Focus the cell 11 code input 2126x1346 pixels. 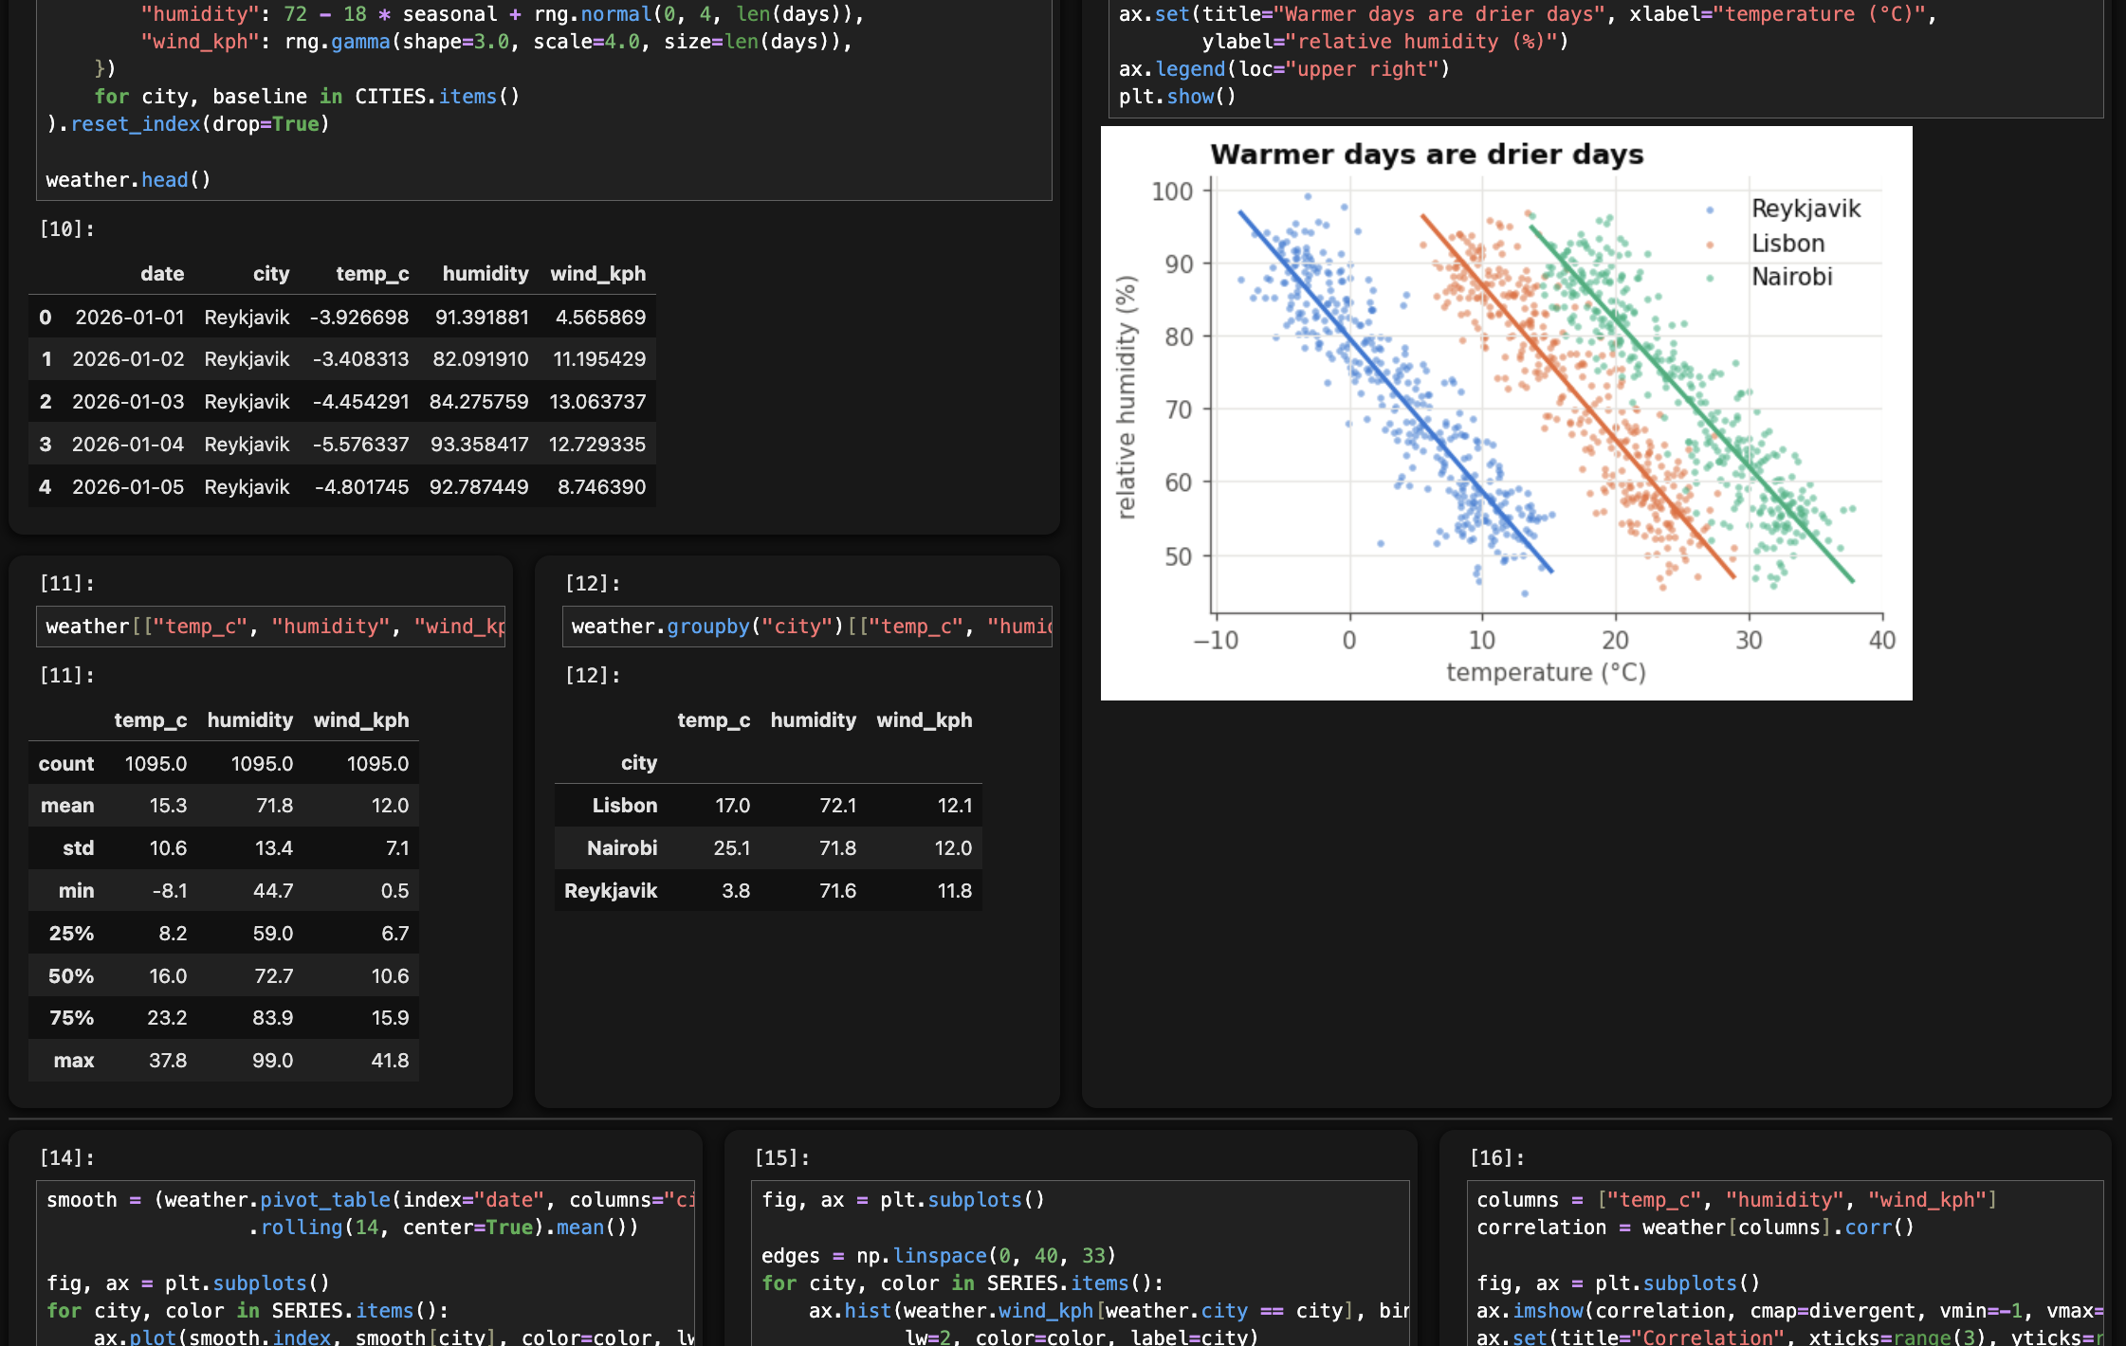(270, 627)
